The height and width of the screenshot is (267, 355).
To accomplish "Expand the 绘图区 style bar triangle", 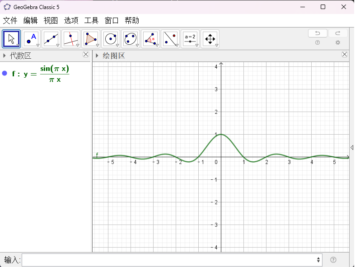I will (x=97, y=56).
